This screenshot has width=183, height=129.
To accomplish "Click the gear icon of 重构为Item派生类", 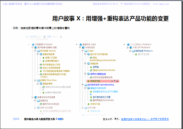I will (41, 104).
